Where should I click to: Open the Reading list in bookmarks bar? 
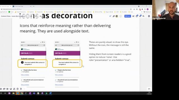coord(147,12)
